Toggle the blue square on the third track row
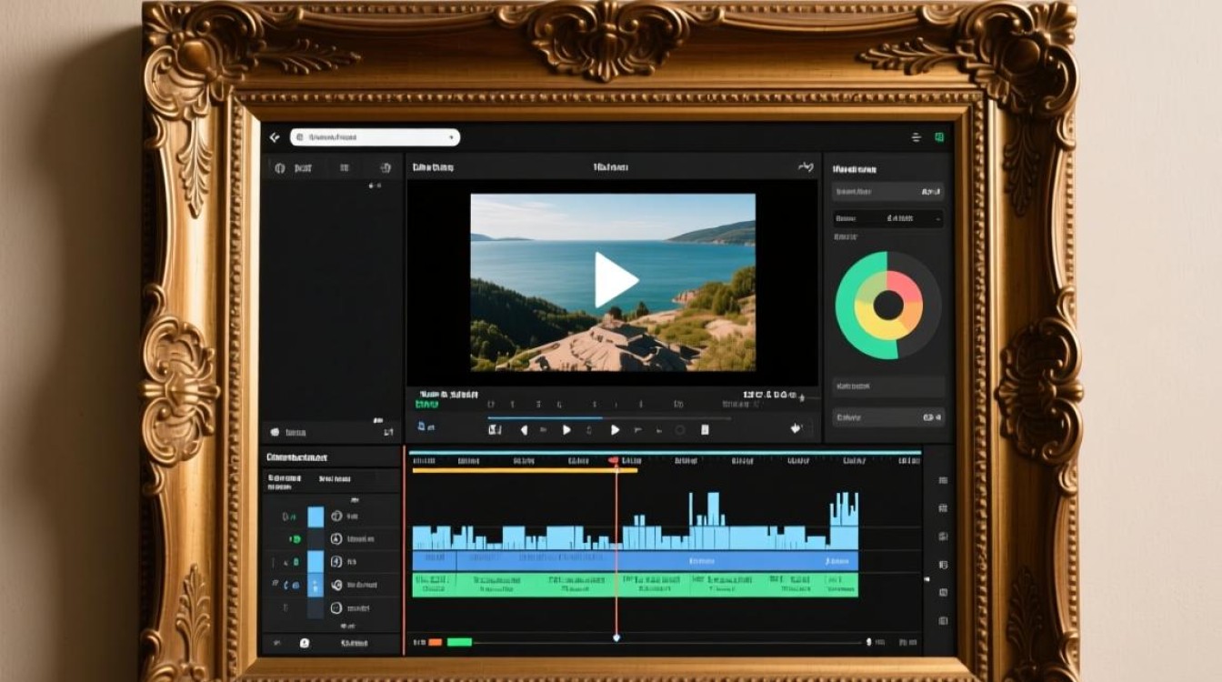Image resolution: width=1222 pixels, height=682 pixels. tap(316, 562)
